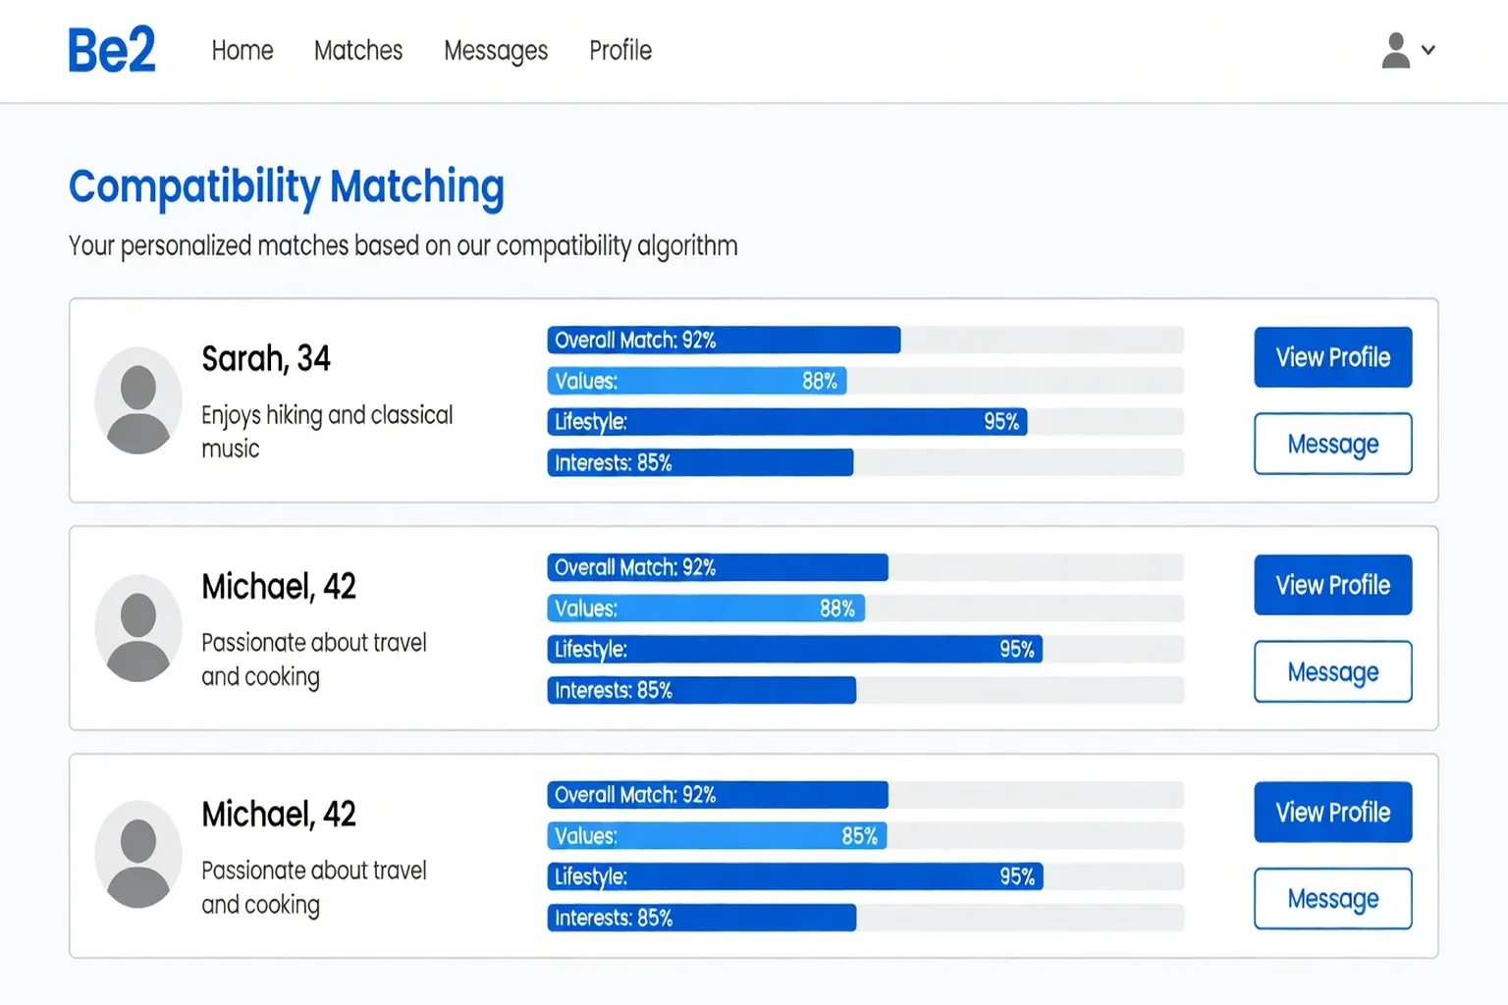Select Profile in the top navigation

[620, 50]
